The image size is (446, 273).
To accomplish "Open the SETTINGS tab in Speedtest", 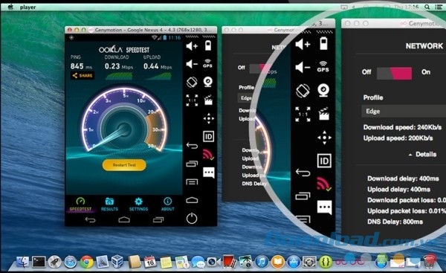I will pos(138,205).
